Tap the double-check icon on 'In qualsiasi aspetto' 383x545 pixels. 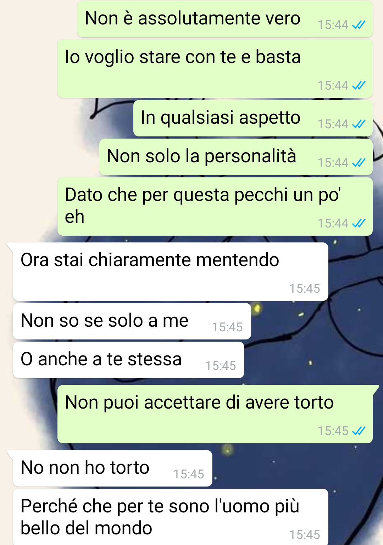pos(359,124)
